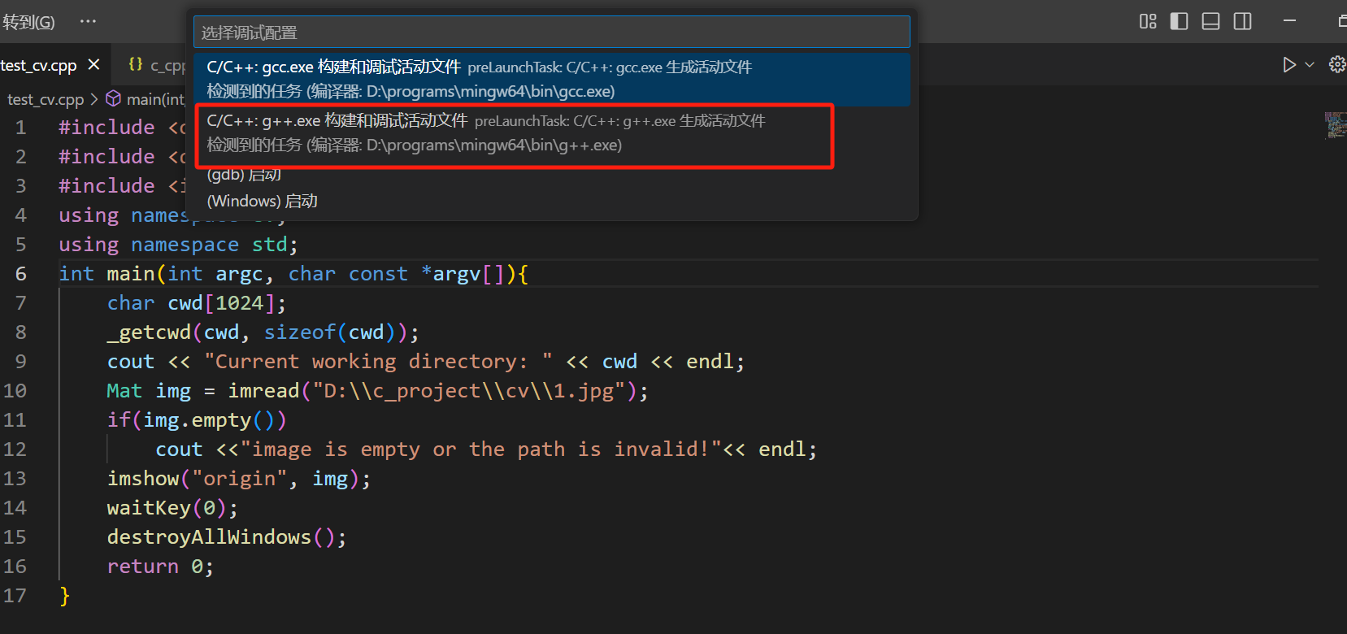This screenshot has width=1347, height=634.
Task: Click using namespace std on line 5
Action: click(178, 245)
